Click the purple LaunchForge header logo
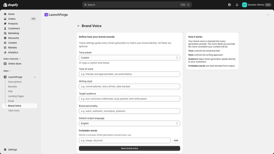274x154 pixels. [46, 15]
